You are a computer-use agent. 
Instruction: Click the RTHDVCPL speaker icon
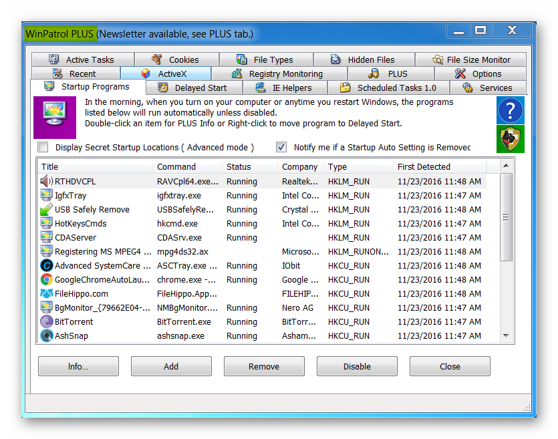click(47, 182)
